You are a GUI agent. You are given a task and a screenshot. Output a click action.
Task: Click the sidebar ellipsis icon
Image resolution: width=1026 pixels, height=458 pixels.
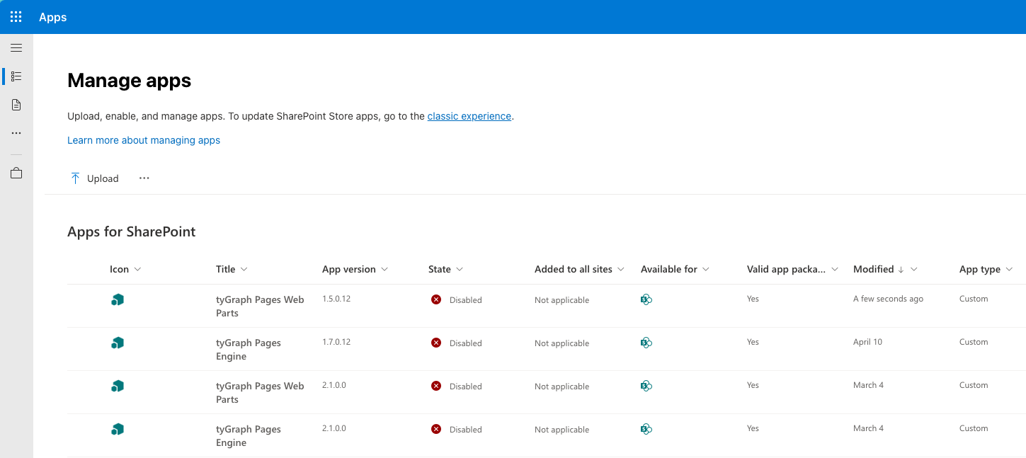tap(16, 133)
